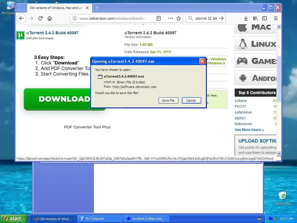Click the search magnifier icon
The image size is (297, 223).
click(191, 18)
